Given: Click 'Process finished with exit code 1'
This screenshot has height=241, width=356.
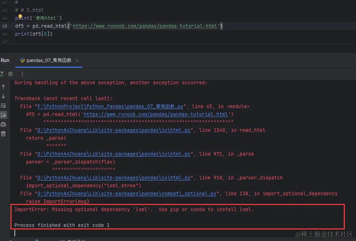Looking at the screenshot, I should 62,225.
